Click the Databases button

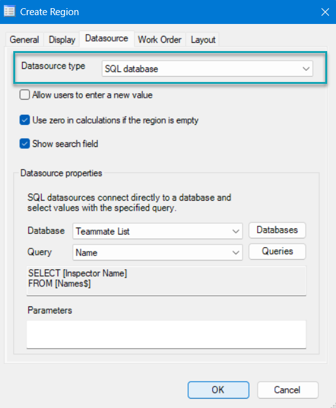coord(277,230)
